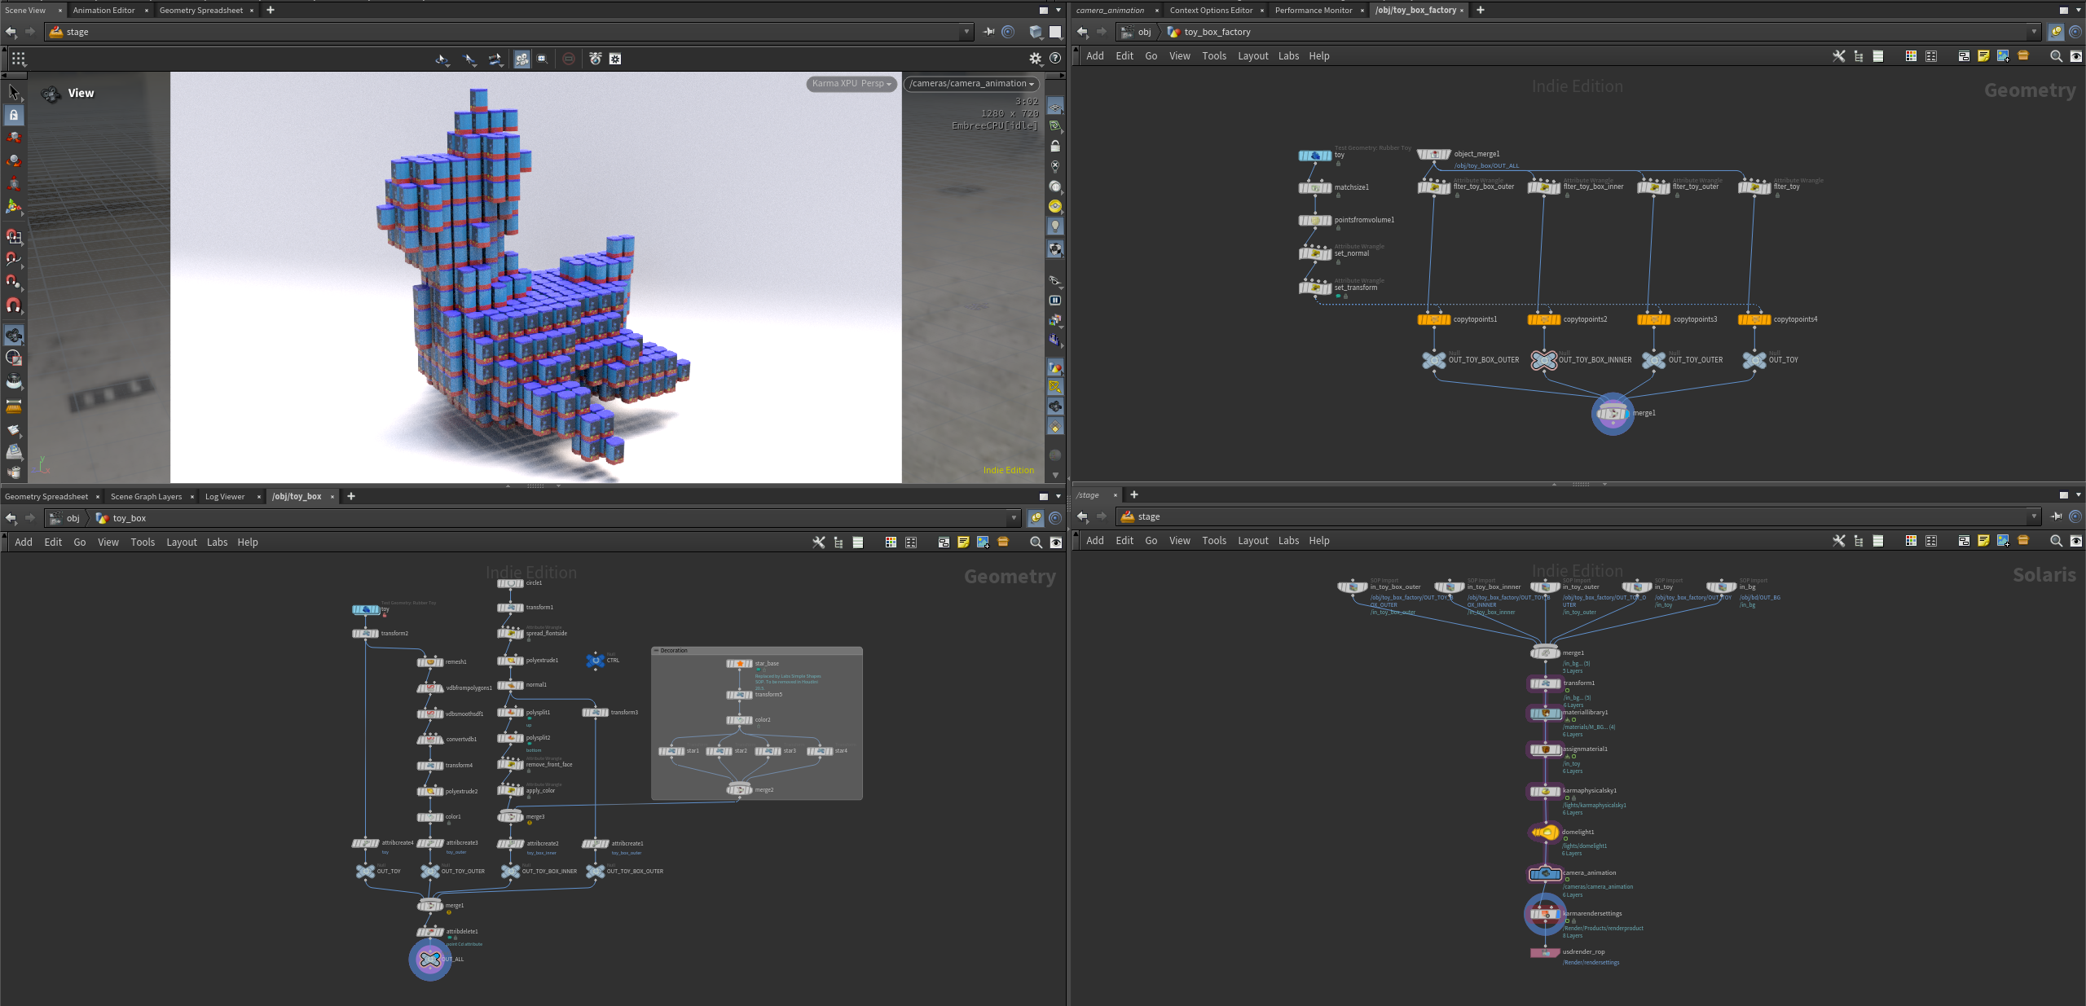Toggle the lock camera padlock icon
2086x1006 pixels.
point(1054,147)
